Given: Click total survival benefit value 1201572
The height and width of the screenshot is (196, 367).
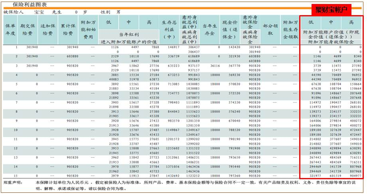Looking at the screenshot, I should 173,139.
